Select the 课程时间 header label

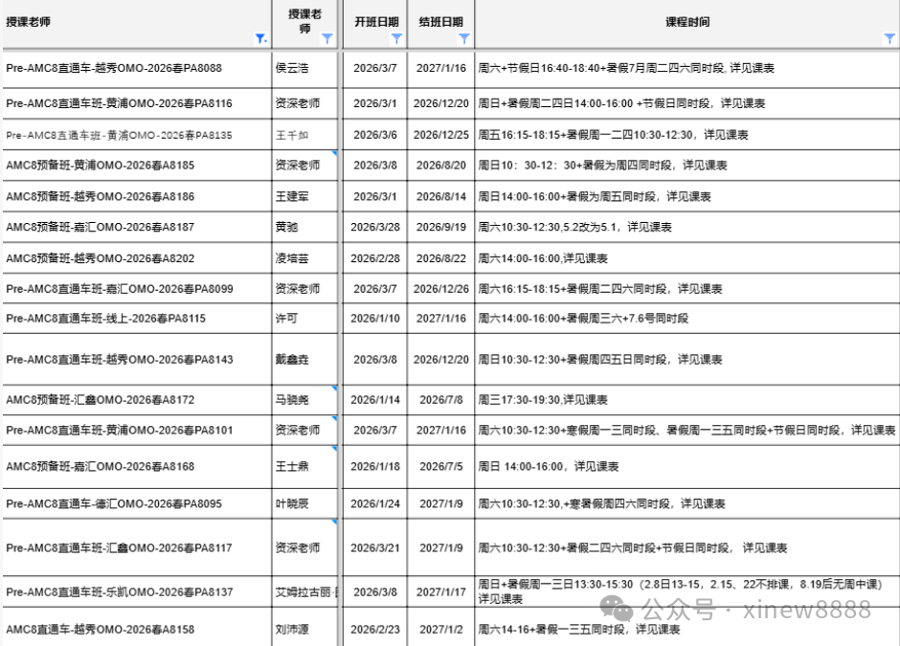pyautogui.click(x=687, y=21)
